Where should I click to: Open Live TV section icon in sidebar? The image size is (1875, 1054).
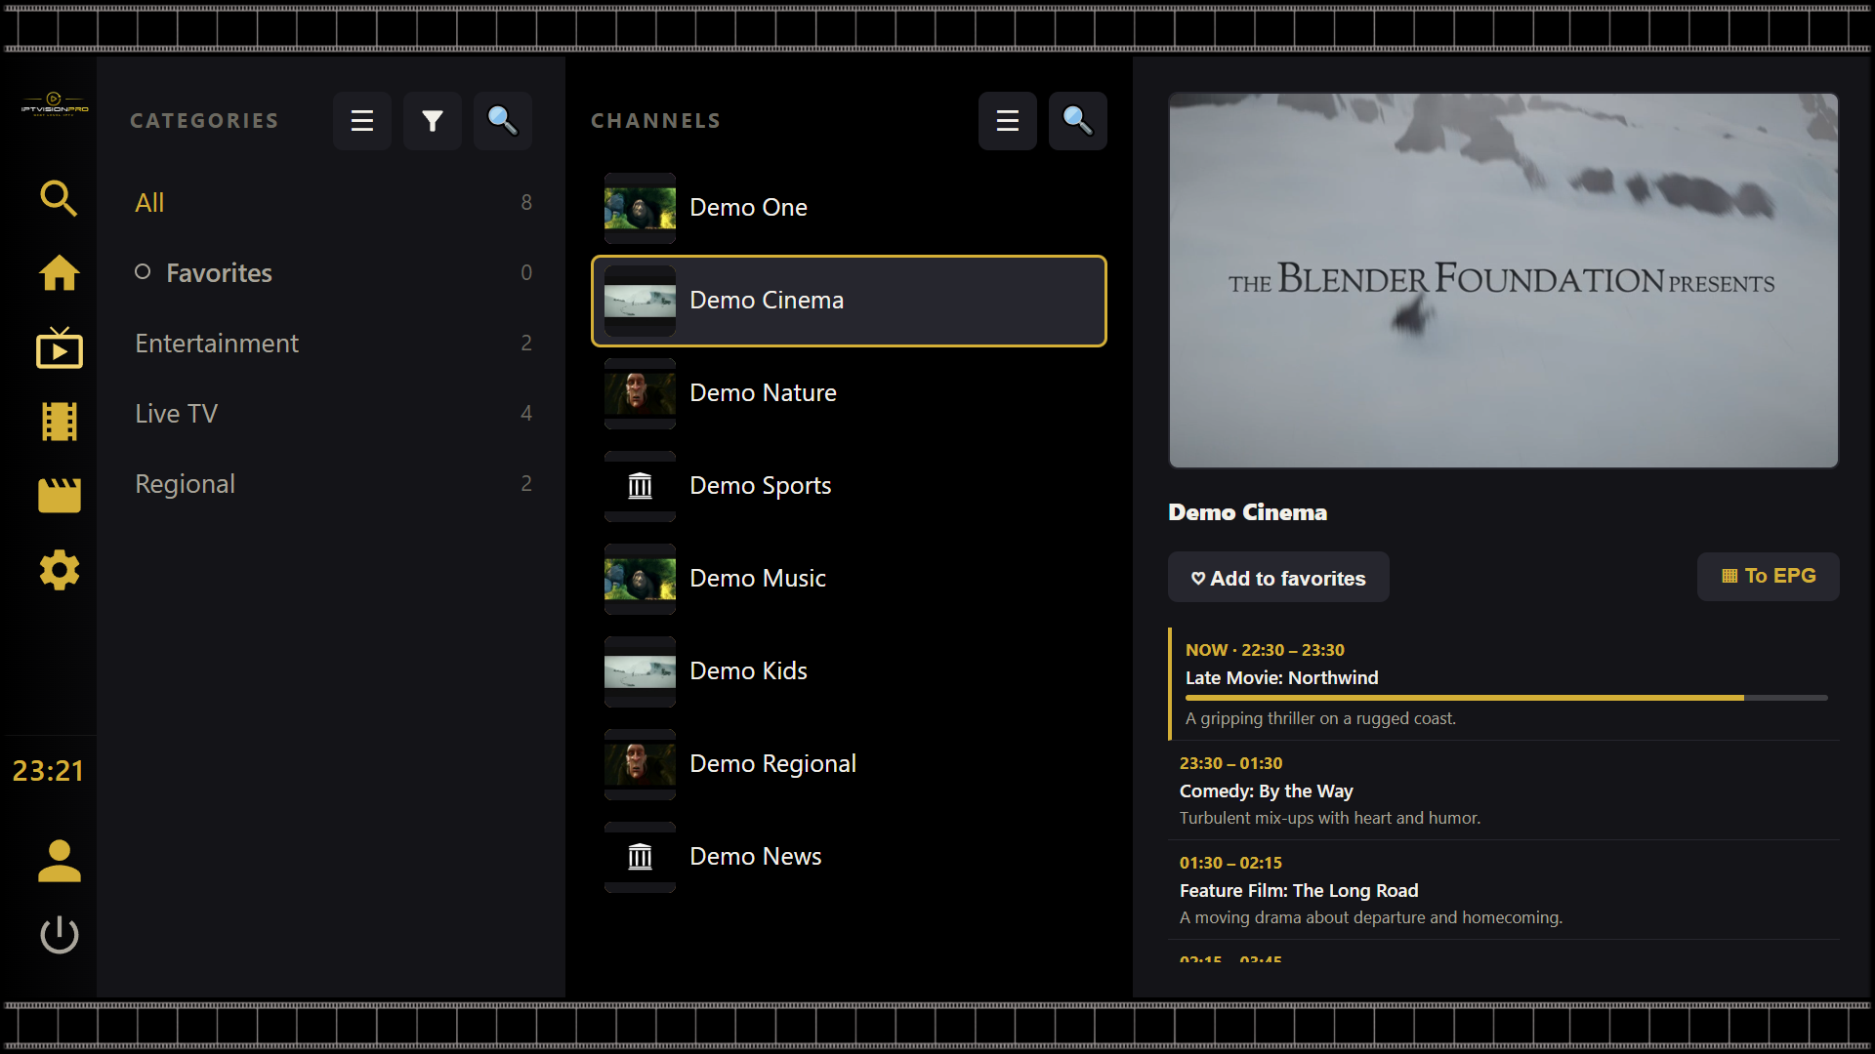[59, 347]
